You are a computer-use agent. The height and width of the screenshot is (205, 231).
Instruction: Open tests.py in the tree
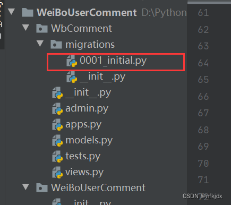pyautogui.click(x=83, y=157)
